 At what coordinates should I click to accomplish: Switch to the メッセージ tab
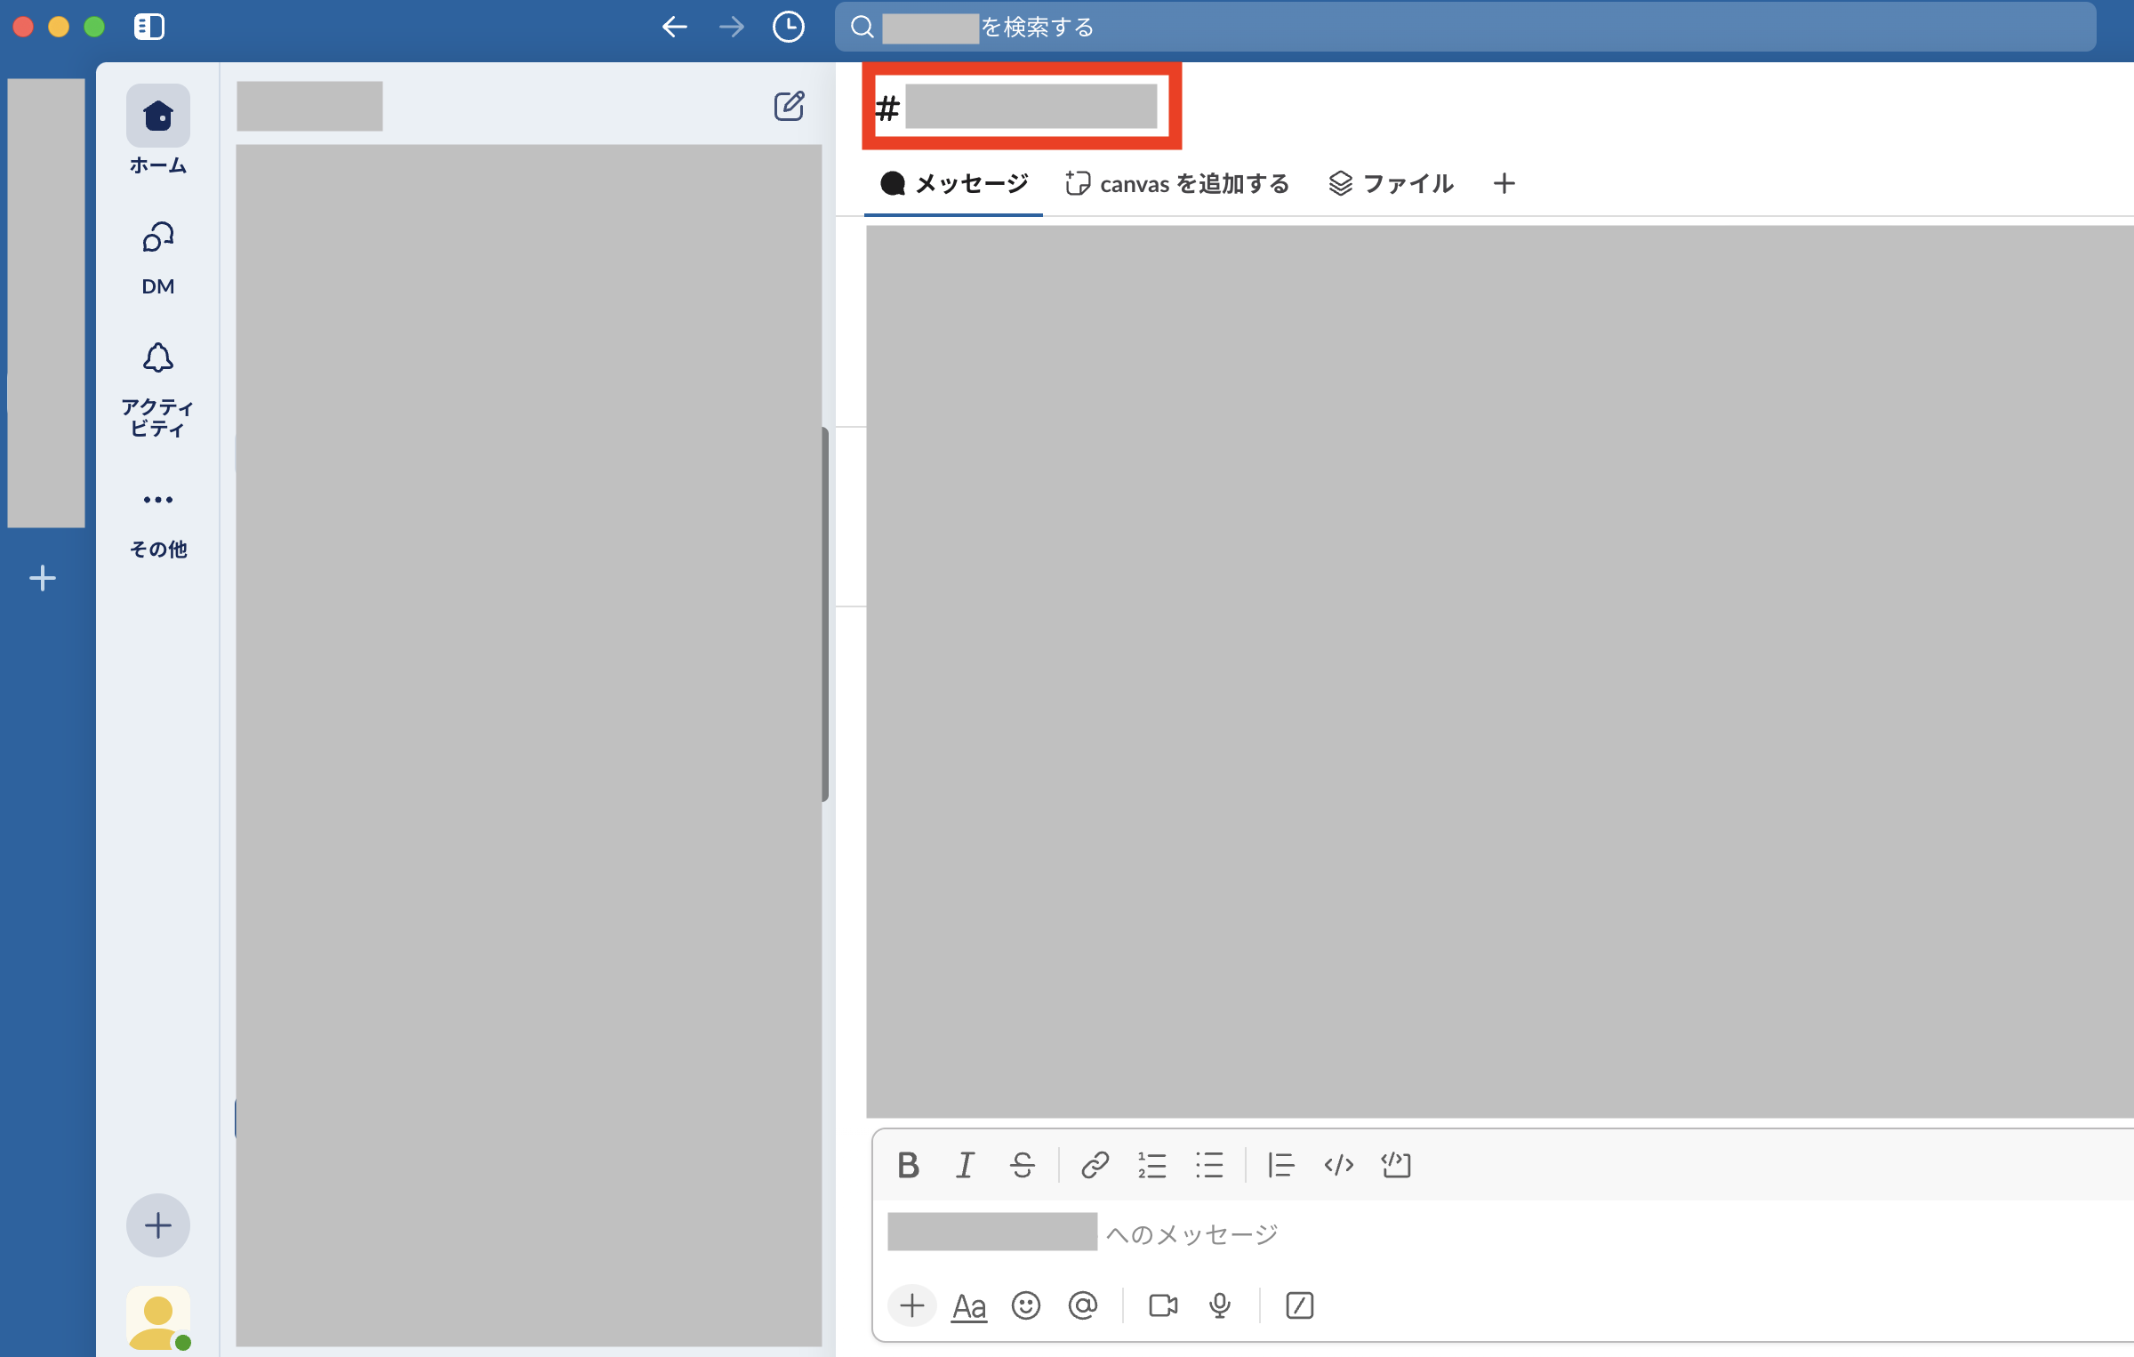click(x=953, y=184)
